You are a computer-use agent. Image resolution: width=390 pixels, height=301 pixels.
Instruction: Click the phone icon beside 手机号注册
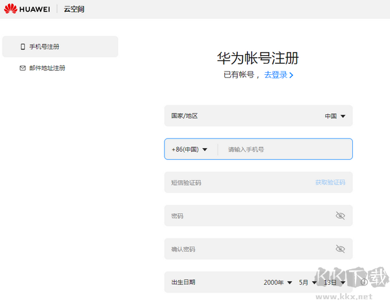click(23, 47)
